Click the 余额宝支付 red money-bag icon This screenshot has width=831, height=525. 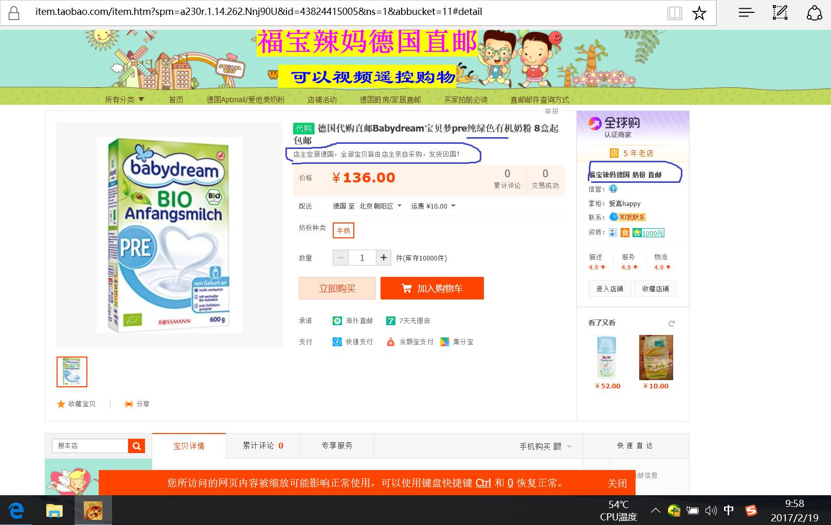(x=391, y=342)
